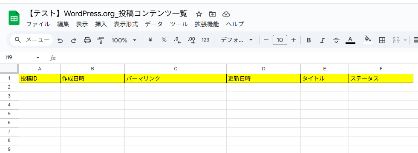Redo the last action
418x153 pixels.
[74, 40]
